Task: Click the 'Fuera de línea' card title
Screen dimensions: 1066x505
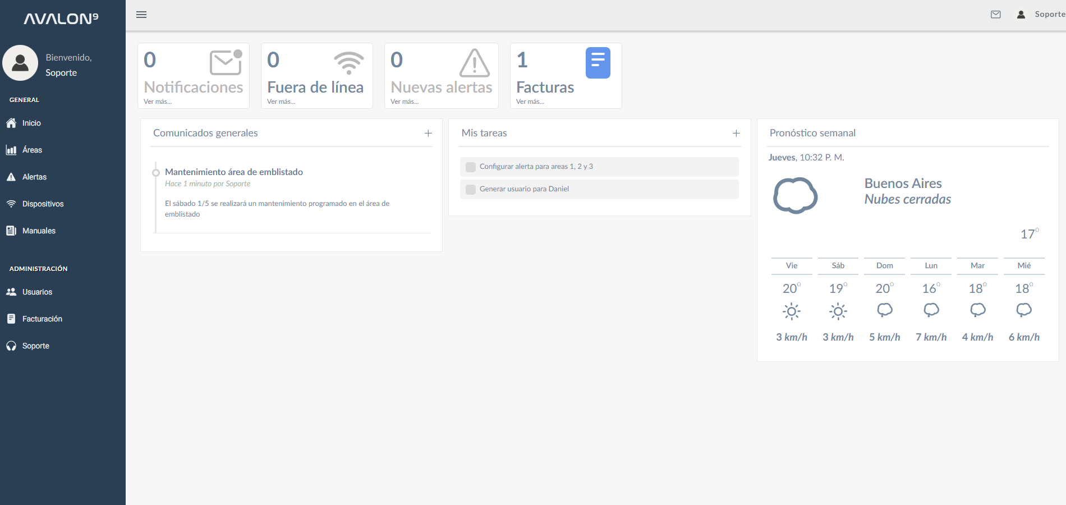Action: click(315, 87)
